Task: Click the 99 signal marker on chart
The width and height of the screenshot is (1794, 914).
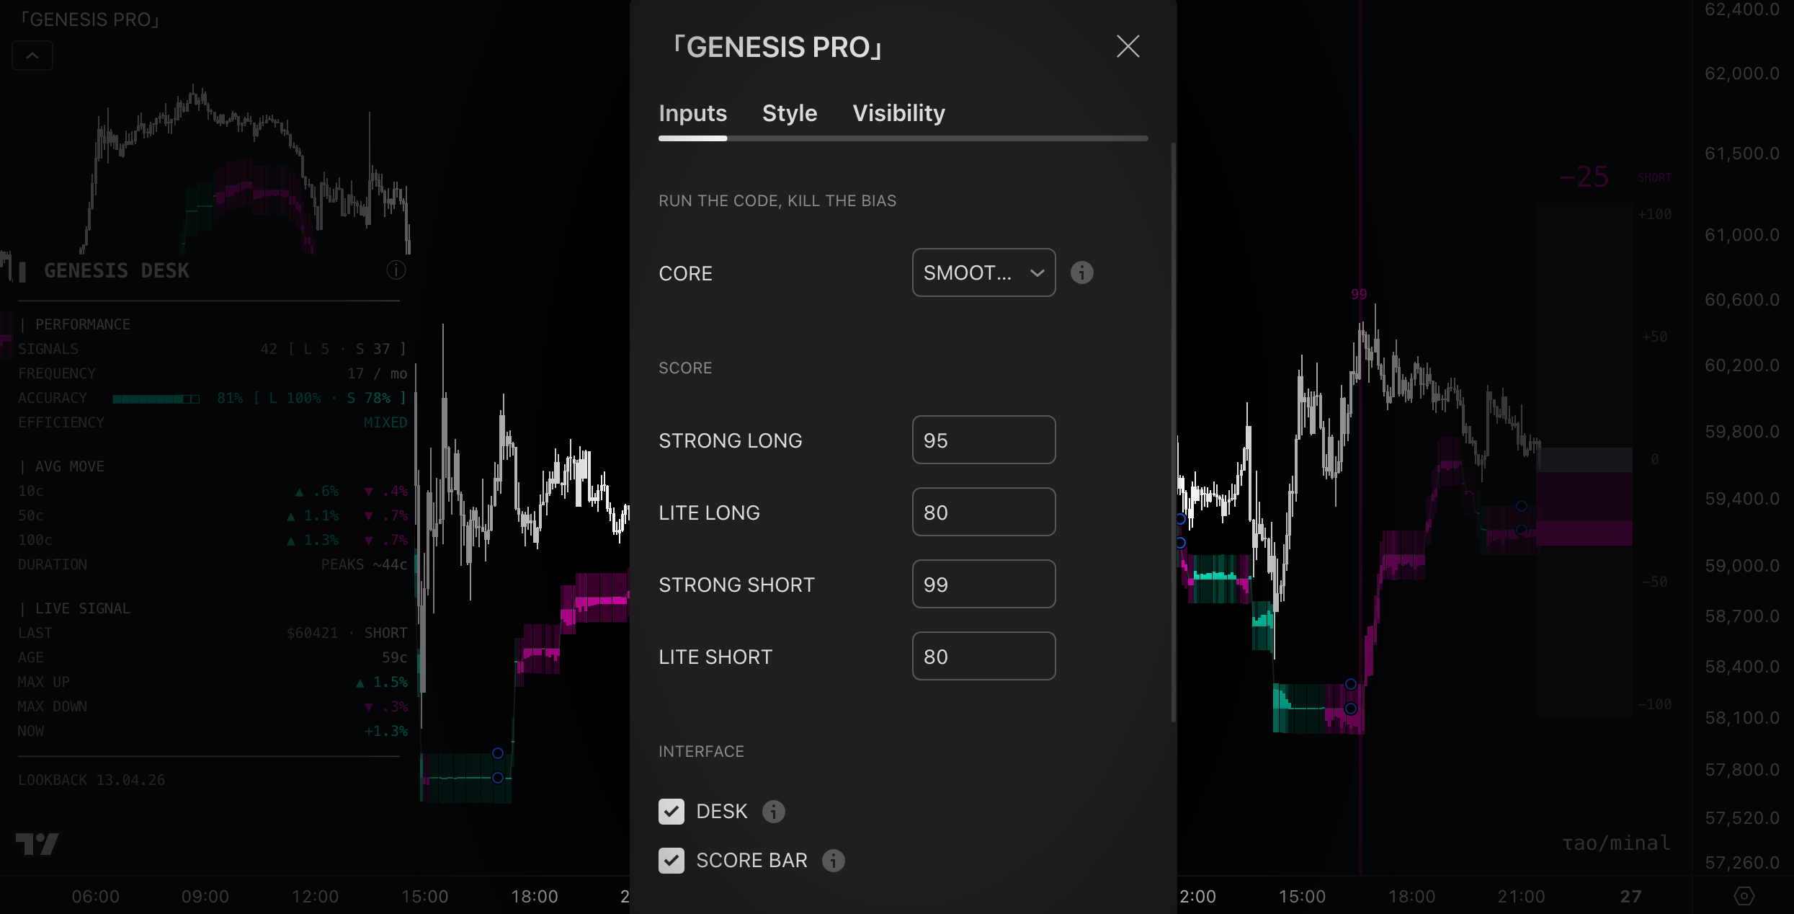Action: click(1359, 294)
